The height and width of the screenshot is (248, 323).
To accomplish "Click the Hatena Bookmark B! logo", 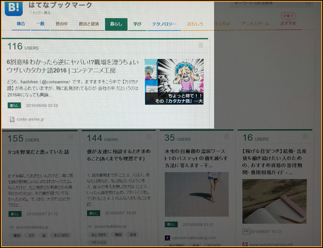I will [13, 8].
